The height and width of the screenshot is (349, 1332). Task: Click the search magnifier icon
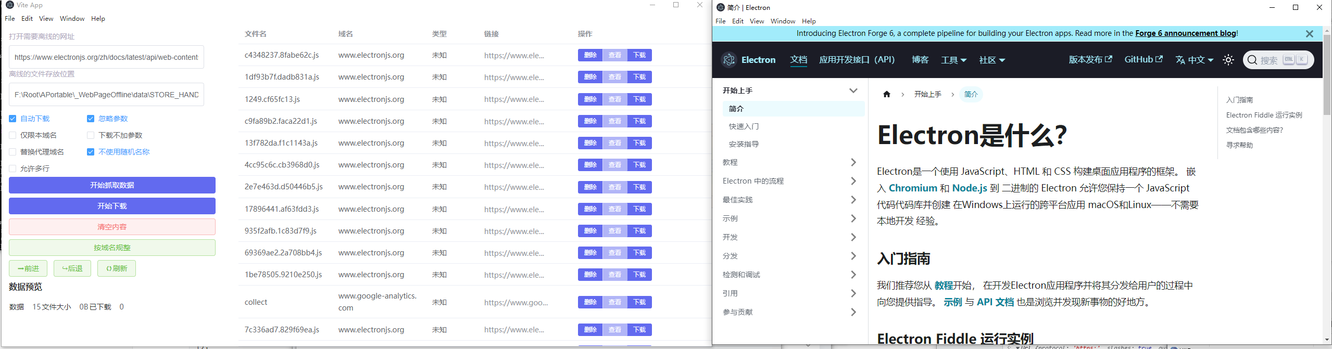pyautogui.click(x=1252, y=60)
